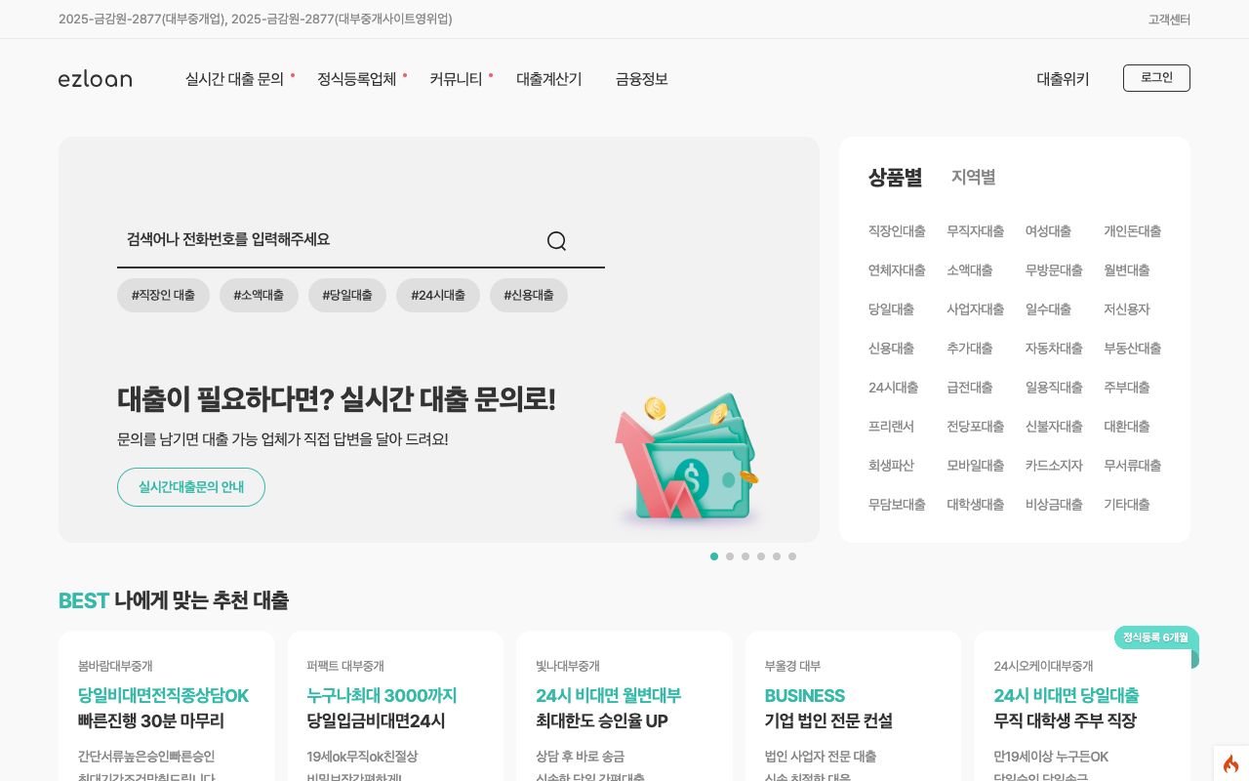Click the 고객센터 link
The height and width of the screenshot is (781, 1249).
(x=1169, y=20)
